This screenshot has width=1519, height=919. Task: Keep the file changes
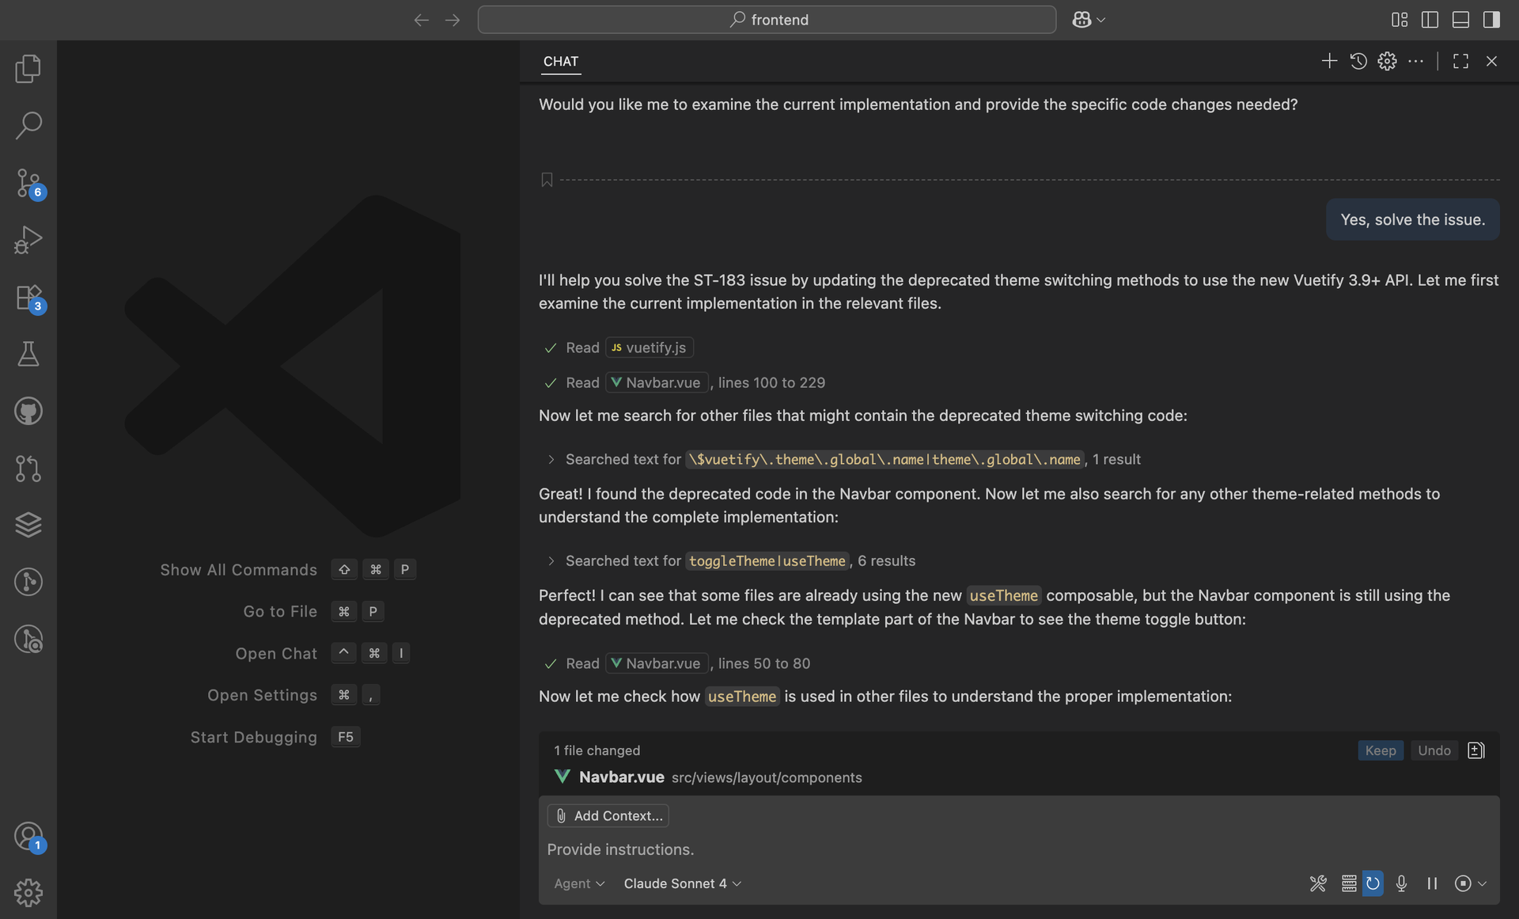1381,750
